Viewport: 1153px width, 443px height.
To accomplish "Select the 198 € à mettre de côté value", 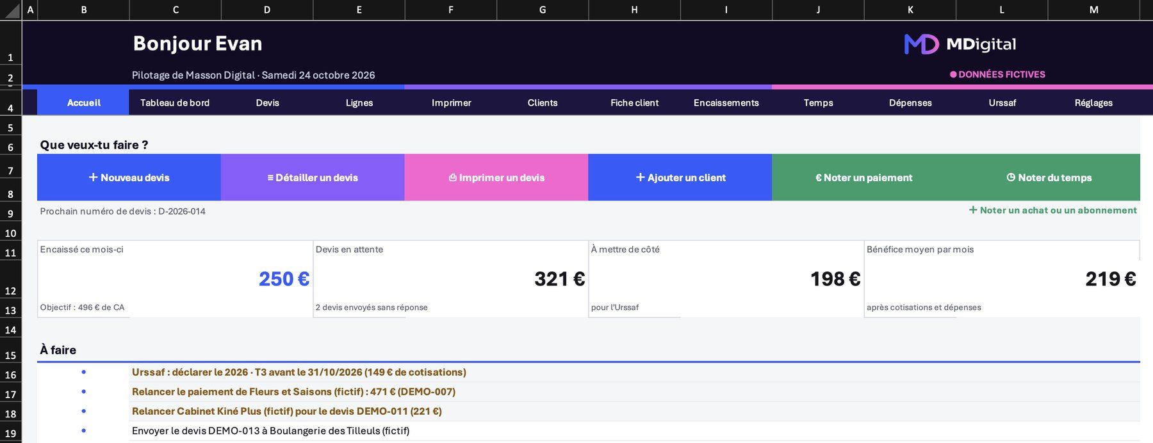I will pyautogui.click(x=835, y=279).
